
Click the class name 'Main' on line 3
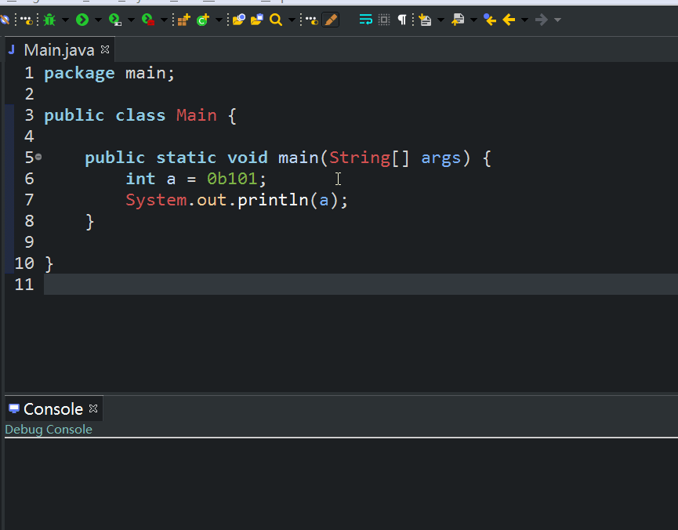pos(196,115)
